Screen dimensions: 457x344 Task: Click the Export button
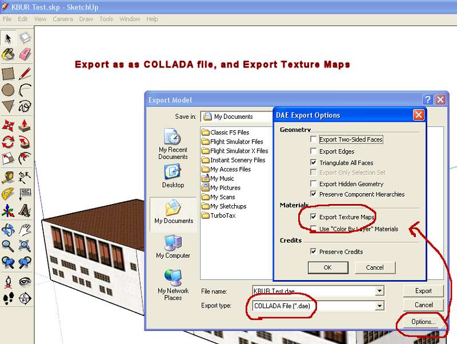423,291
